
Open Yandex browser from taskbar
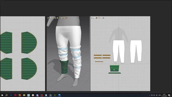(x=33, y=95)
